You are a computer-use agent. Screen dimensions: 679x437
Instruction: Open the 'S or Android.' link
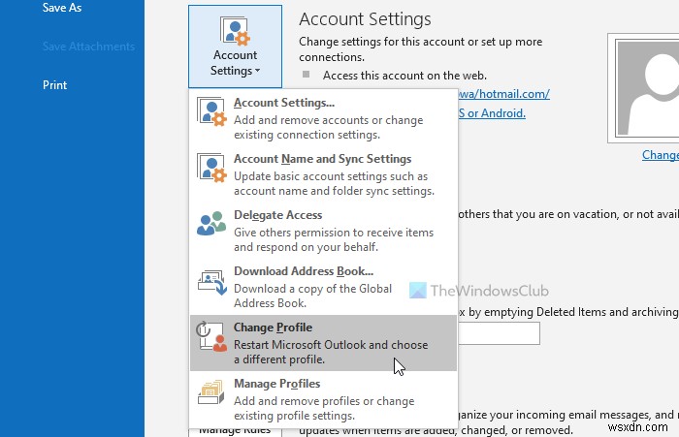[492, 113]
